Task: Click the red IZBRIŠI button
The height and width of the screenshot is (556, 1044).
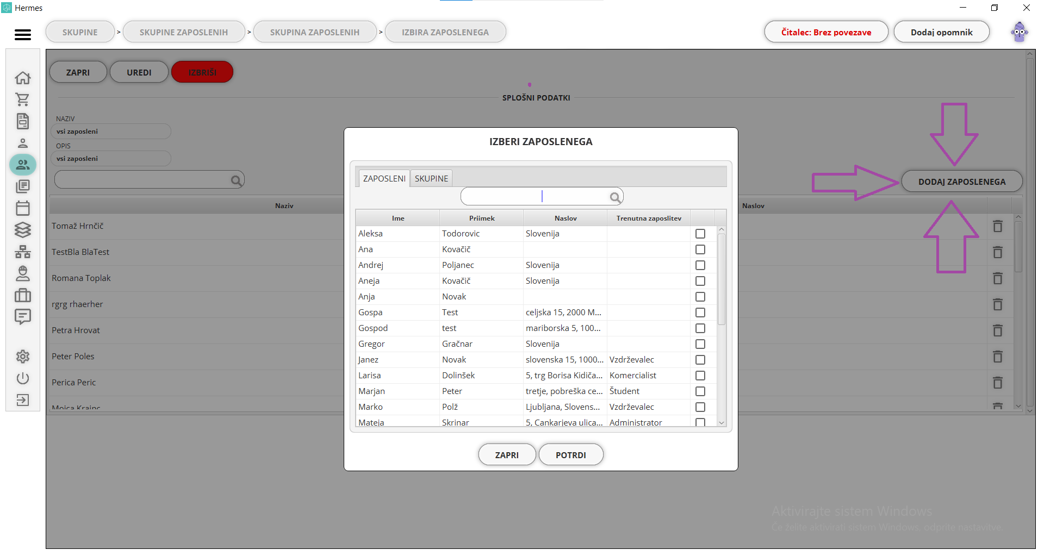Action: [x=202, y=72]
